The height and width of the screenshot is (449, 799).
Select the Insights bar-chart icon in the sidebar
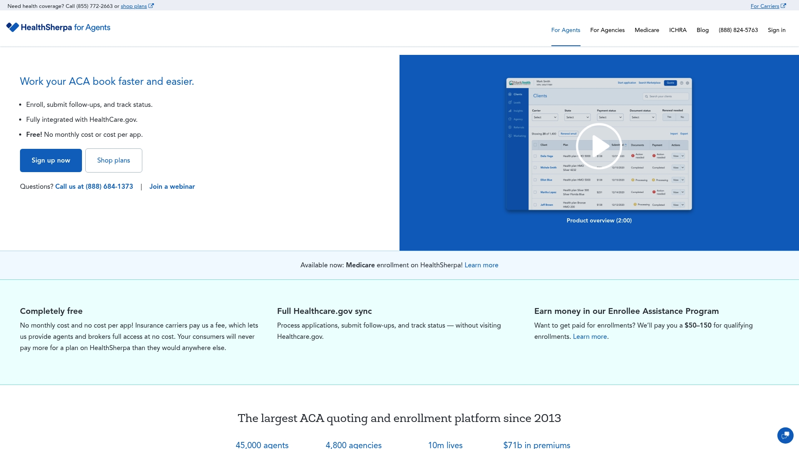(510, 111)
